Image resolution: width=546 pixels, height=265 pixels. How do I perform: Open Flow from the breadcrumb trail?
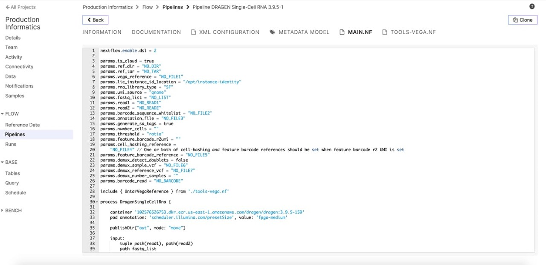pos(148,7)
